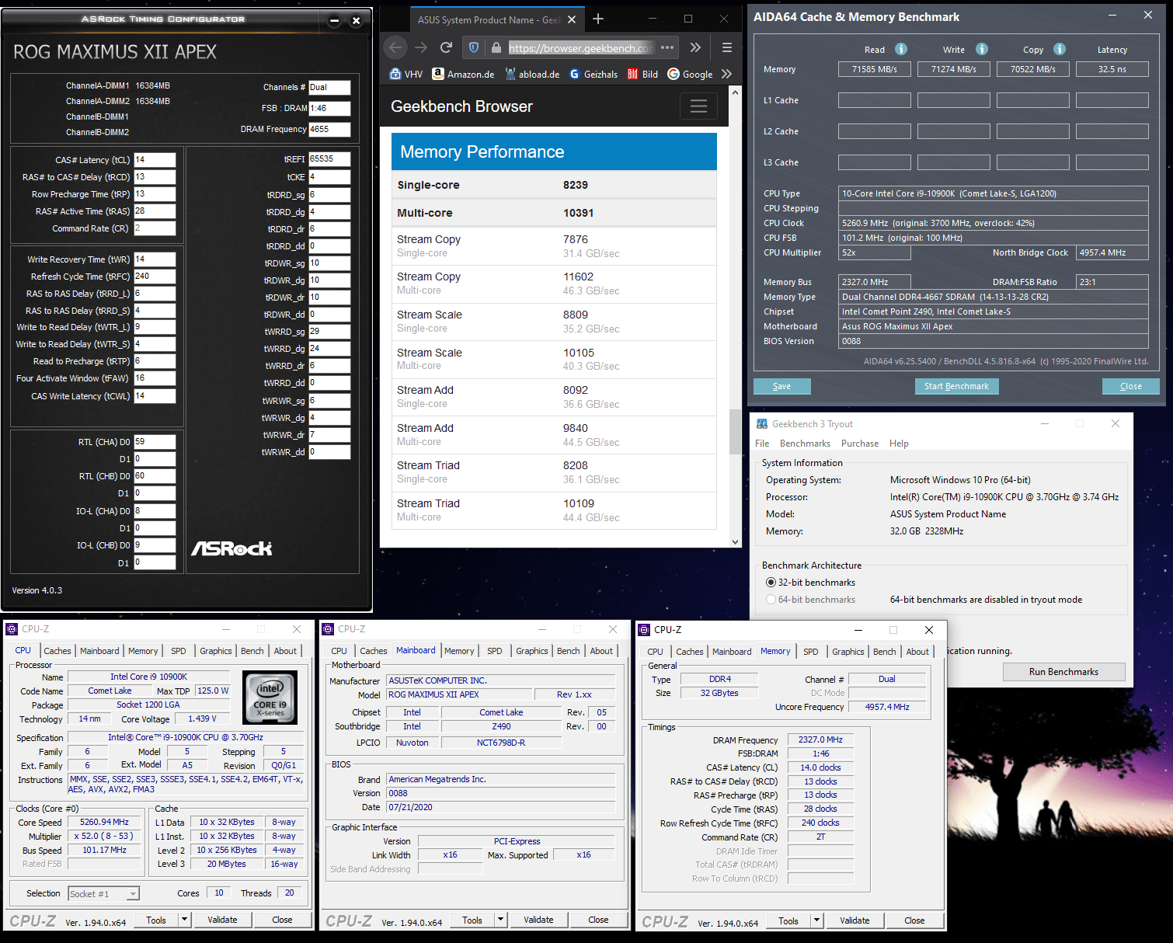Click Run Benchmarks in Geekbench 3
This screenshot has width=1173, height=943.
tap(1063, 672)
